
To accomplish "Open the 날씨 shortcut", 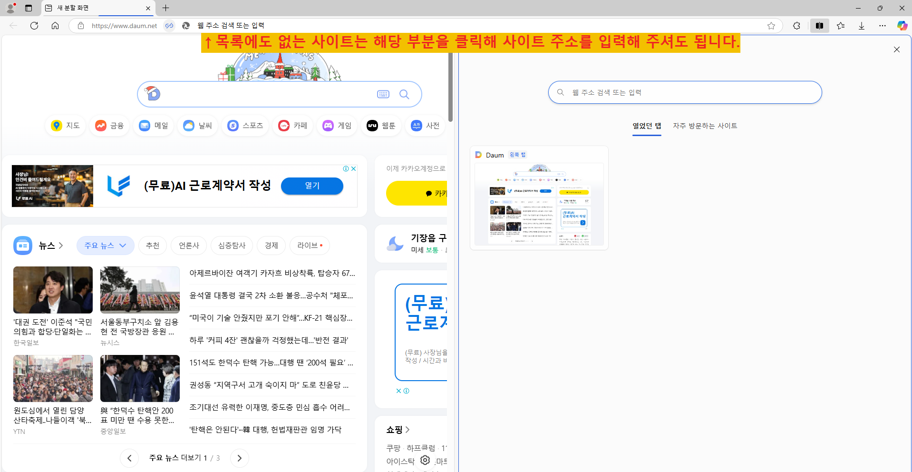I will (198, 126).
